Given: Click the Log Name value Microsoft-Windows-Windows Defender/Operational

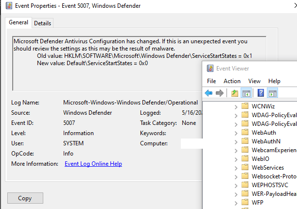Looking at the screenshot, I should pos(130,103).
